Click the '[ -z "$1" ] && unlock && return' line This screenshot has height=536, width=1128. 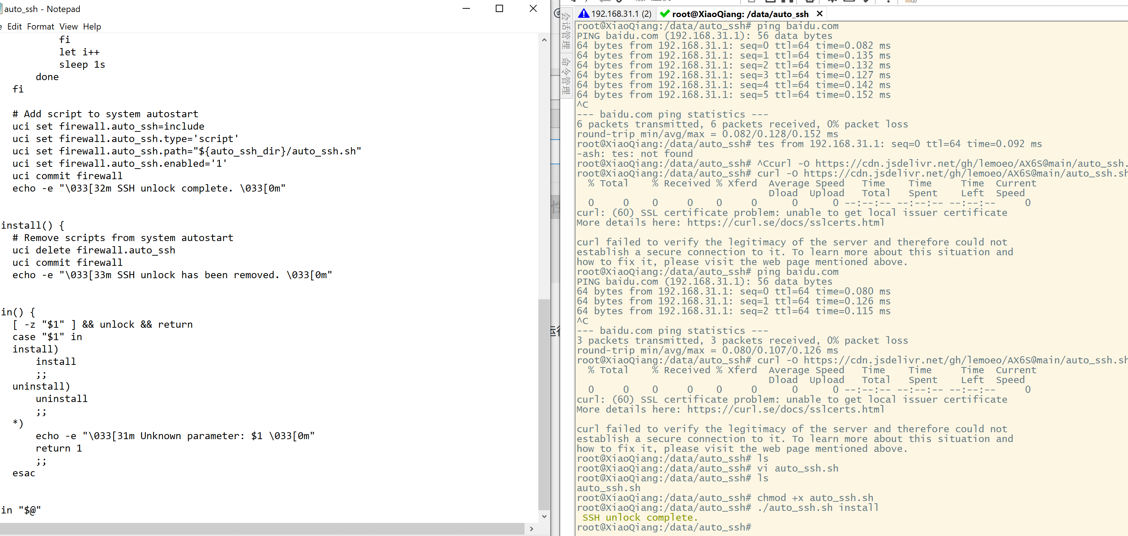(103, 324)
